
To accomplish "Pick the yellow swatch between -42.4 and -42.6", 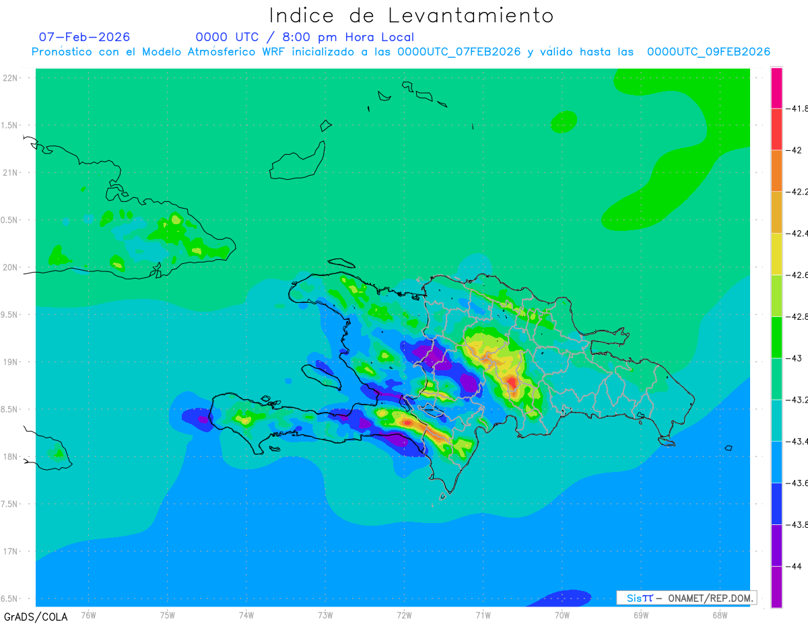I will point(776,254).
